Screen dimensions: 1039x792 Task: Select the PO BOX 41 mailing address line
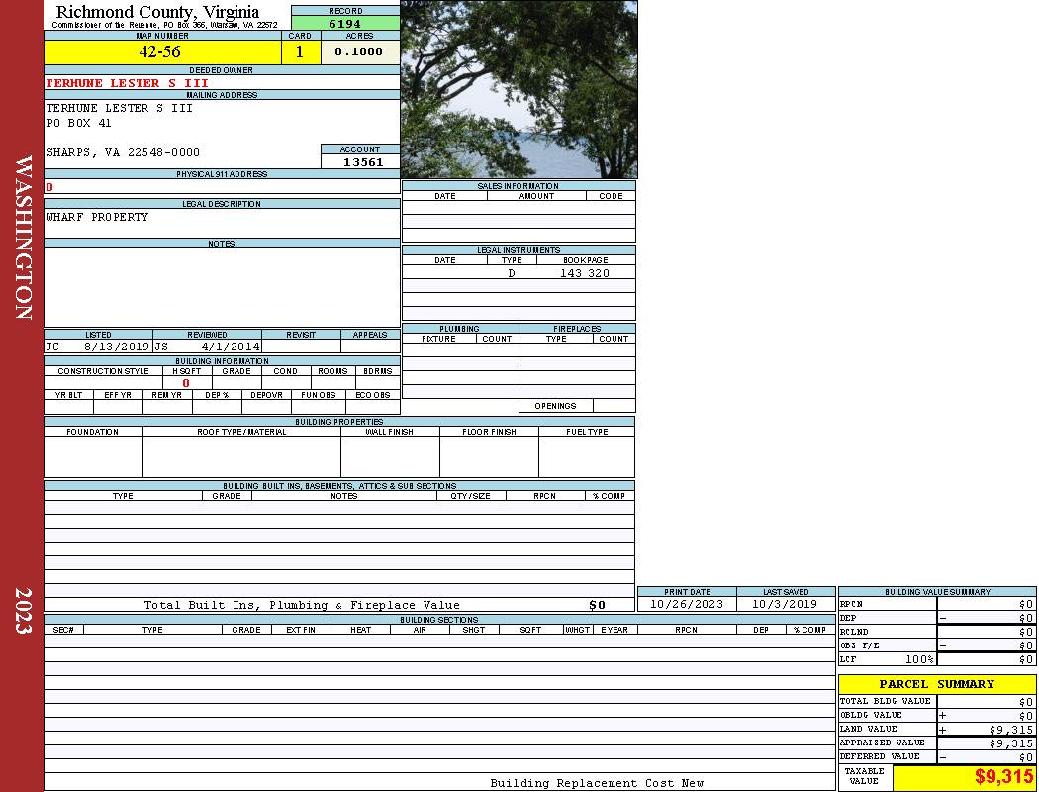tap(79, 124)
